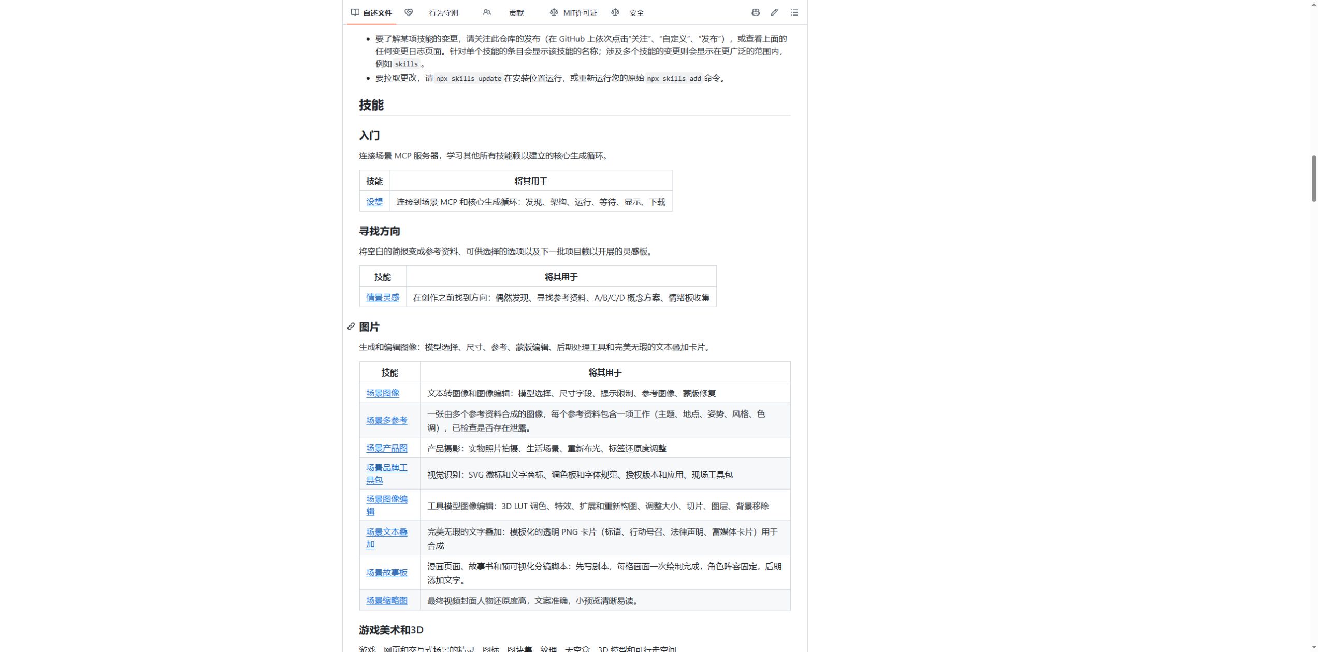
Task: Open the 场景多参考 skill link
Action: (387, 420)
